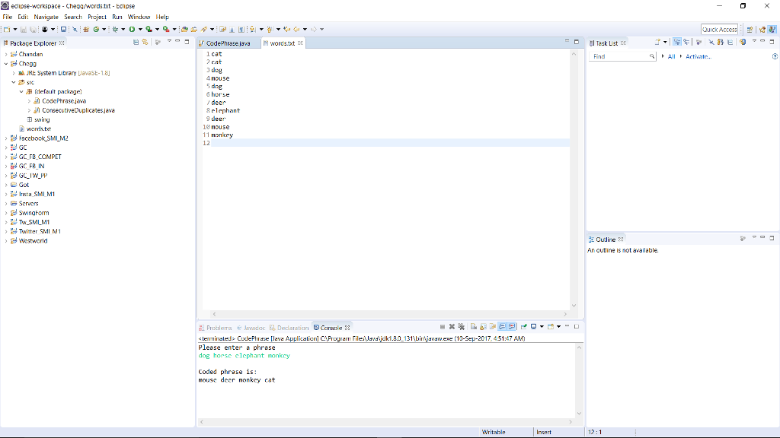Screen dimensions: 780x438
Task: Select ConsecutiveDuplicates.java in Package Explorer
Action: click(x=78, y=110)
